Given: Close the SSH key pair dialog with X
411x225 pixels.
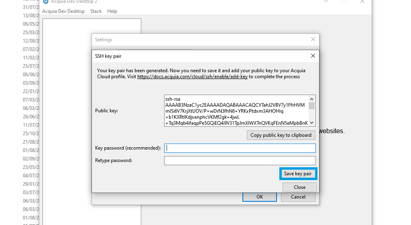Looking at the screenshot, I should click(x=313, y=56).
